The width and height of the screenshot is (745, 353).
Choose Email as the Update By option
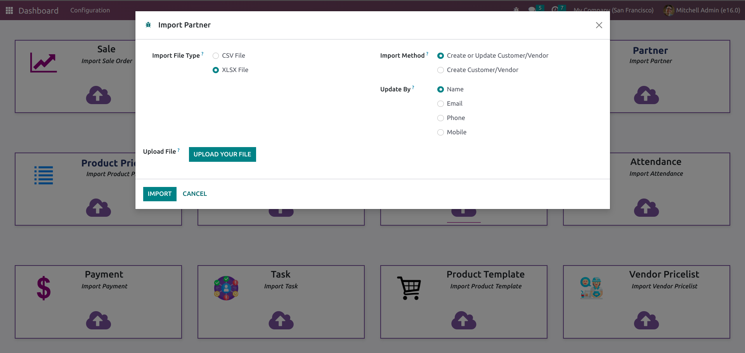440,104
